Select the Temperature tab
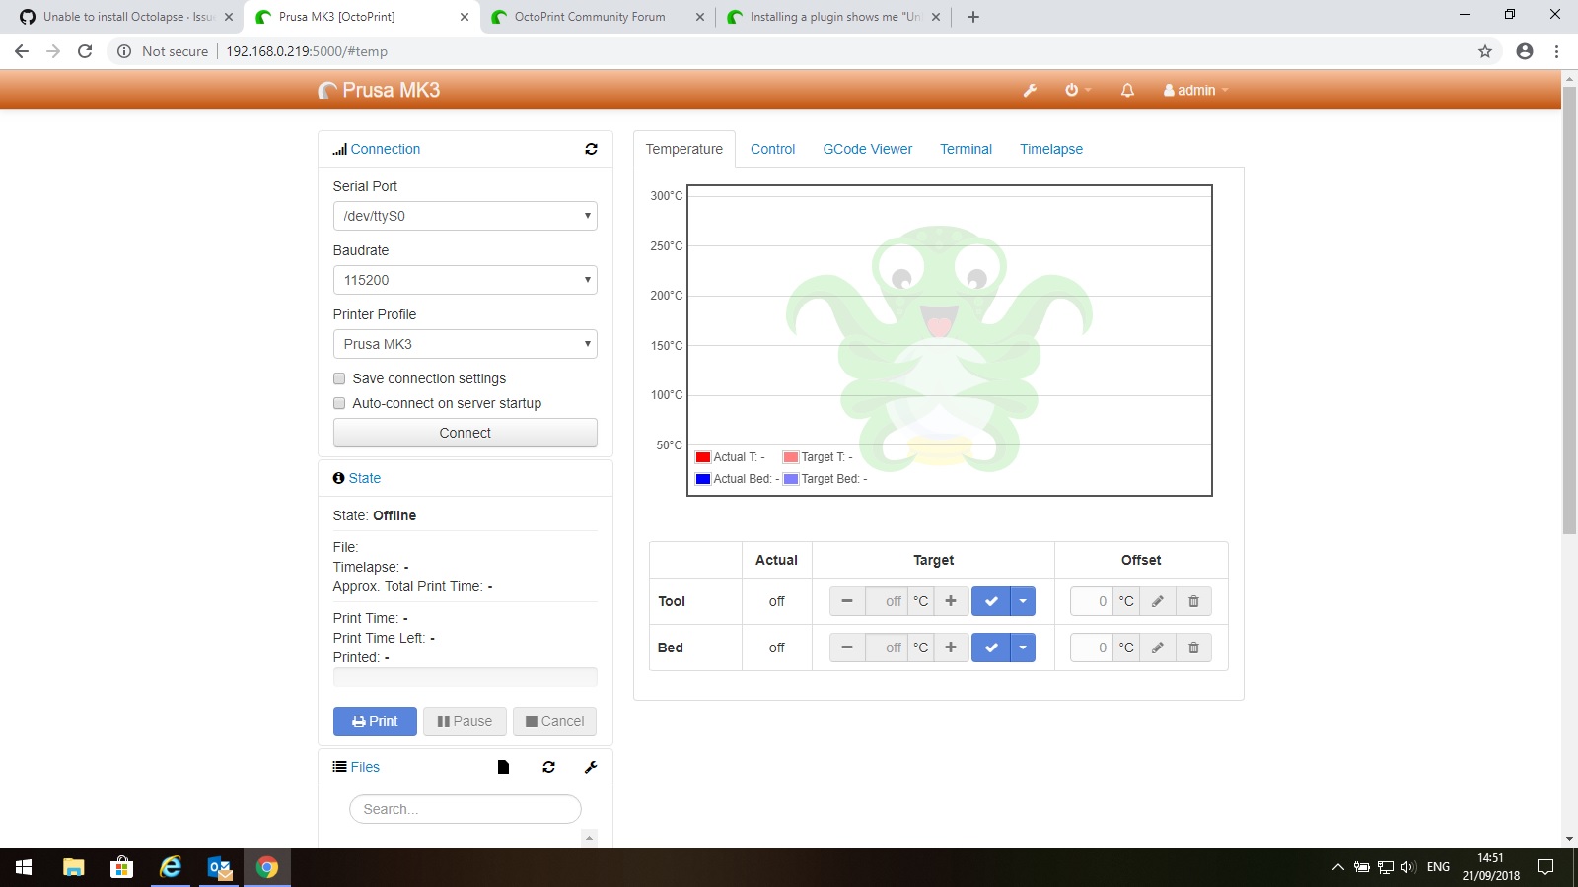 tap(684, 149)
